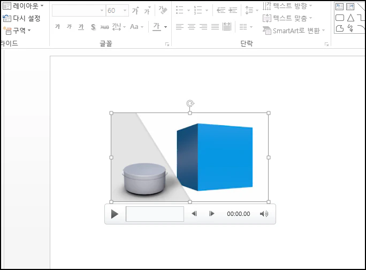Clear all formatting with eraser icon
This screenshot has width=366, height=270.
[x=163, y=10]
